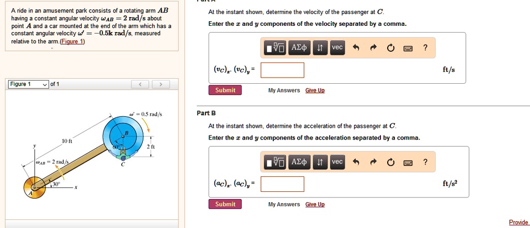Submit the velocity answer

click(x=225, y=90)
